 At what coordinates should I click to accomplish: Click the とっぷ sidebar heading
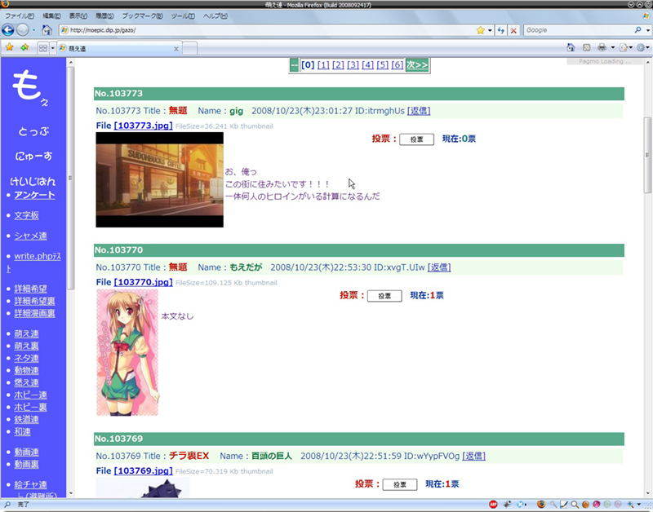33,131
